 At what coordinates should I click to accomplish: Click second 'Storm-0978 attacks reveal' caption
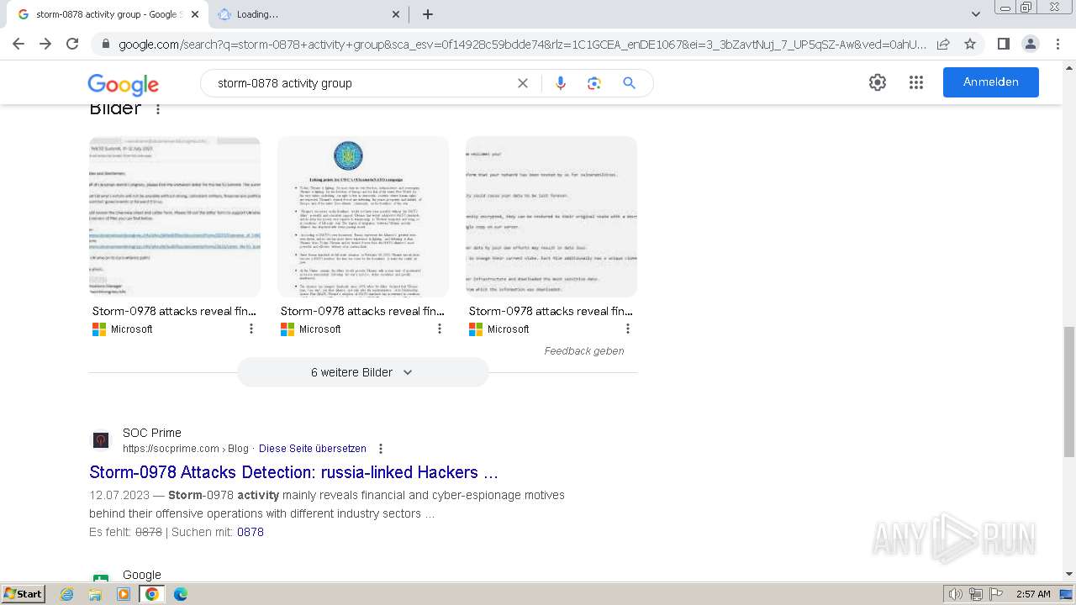[x=363, y=311]
